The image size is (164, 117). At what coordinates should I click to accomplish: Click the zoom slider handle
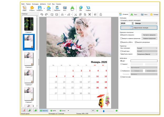[104, 111]
